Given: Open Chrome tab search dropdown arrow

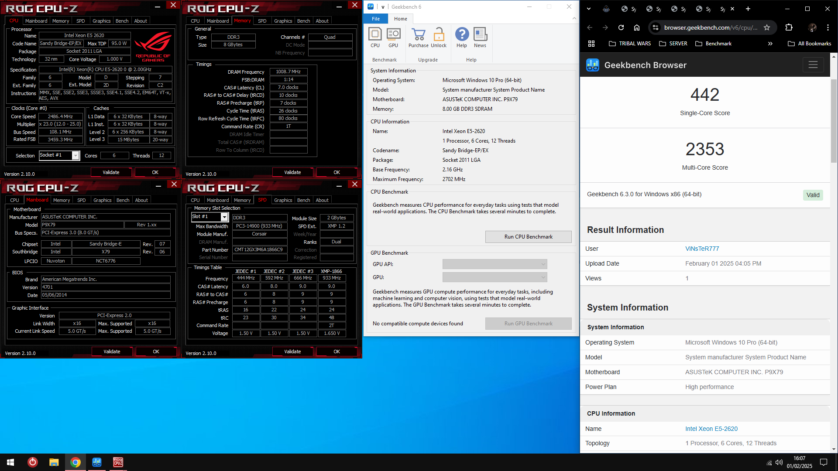Looking at the screenshot, I should (588, 9).
